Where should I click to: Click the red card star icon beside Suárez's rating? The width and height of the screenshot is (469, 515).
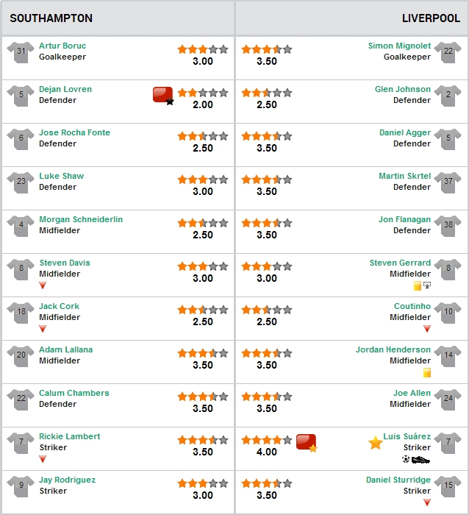click(307, 443)
